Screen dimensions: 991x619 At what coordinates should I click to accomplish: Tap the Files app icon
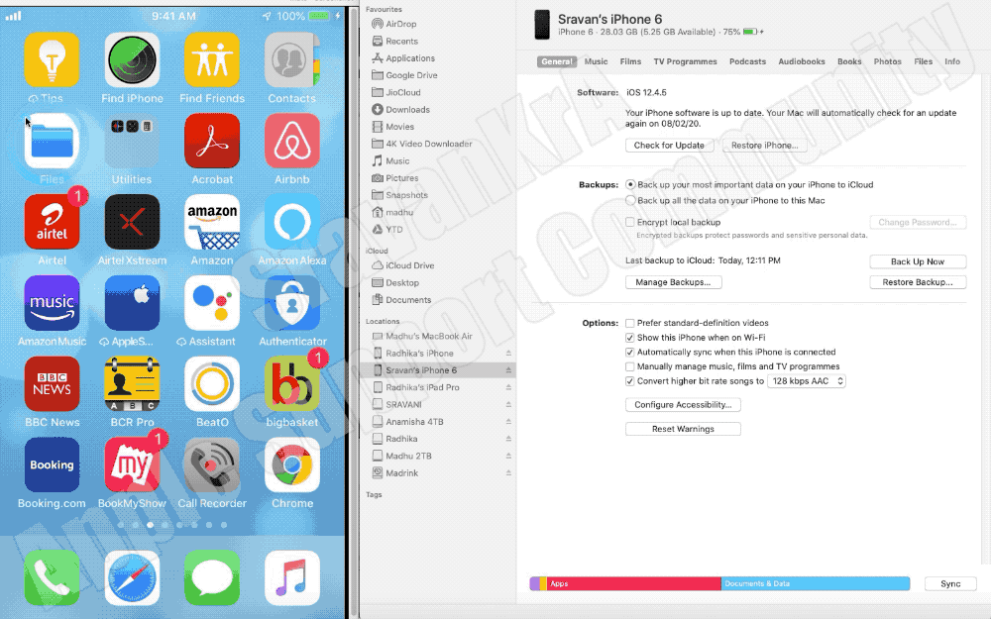[x=52, y=141]
